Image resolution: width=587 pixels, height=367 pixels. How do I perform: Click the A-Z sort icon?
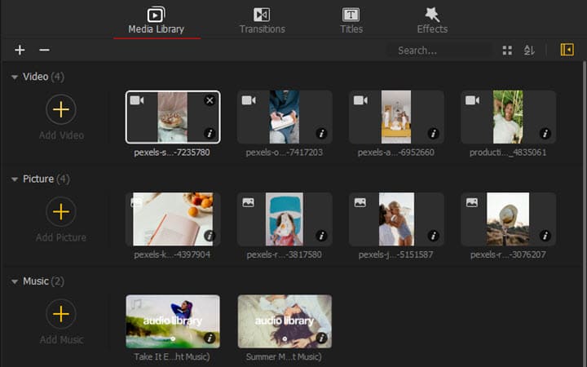click(x=529, y=51)
